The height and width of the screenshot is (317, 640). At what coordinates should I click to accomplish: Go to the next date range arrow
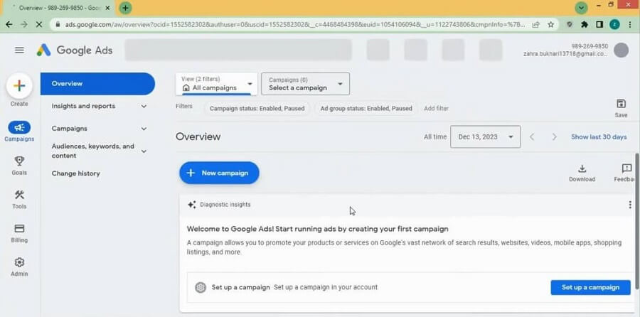(554, 137)
